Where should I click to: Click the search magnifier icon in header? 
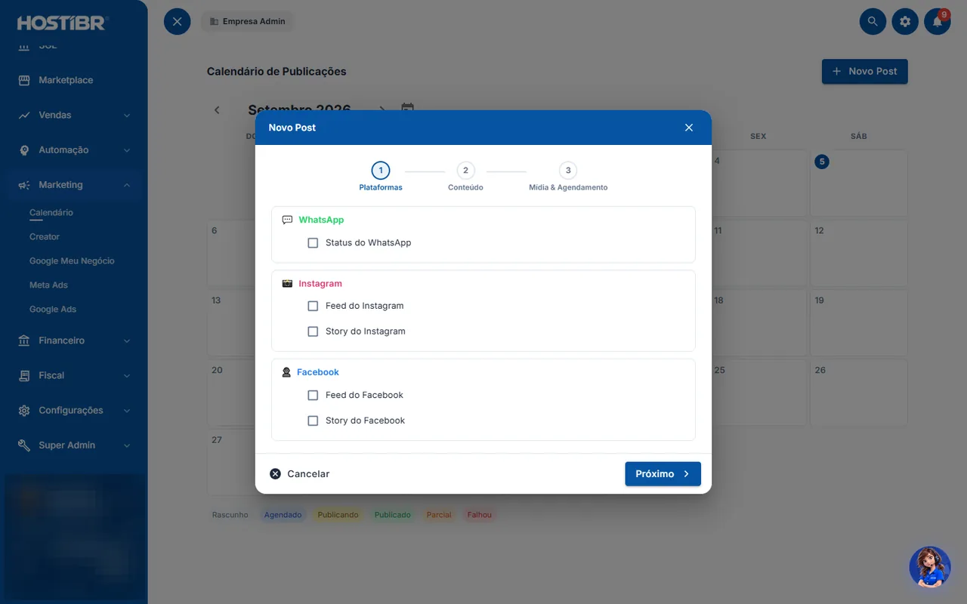pos(873,21)
